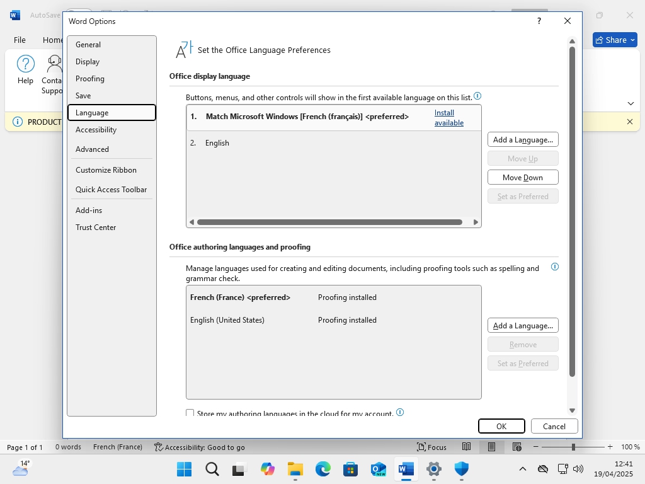Show hidden system tray icons

(x=522, y=469)
